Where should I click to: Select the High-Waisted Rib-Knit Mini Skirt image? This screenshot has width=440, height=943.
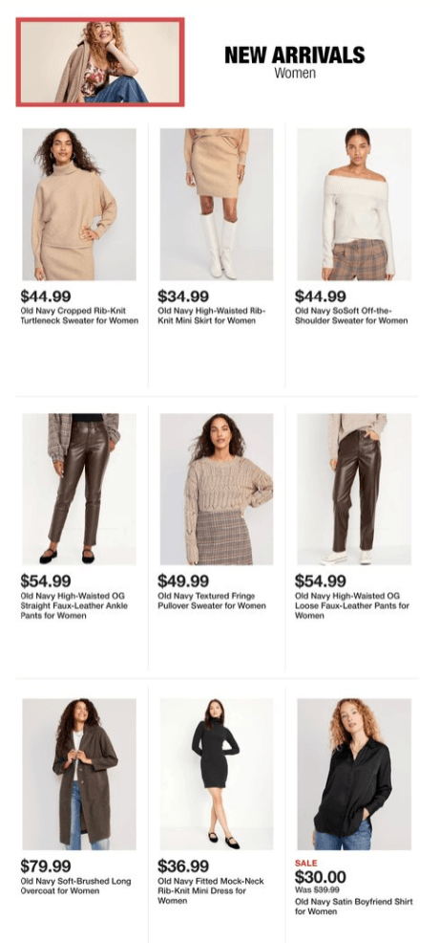coord(217,205)
